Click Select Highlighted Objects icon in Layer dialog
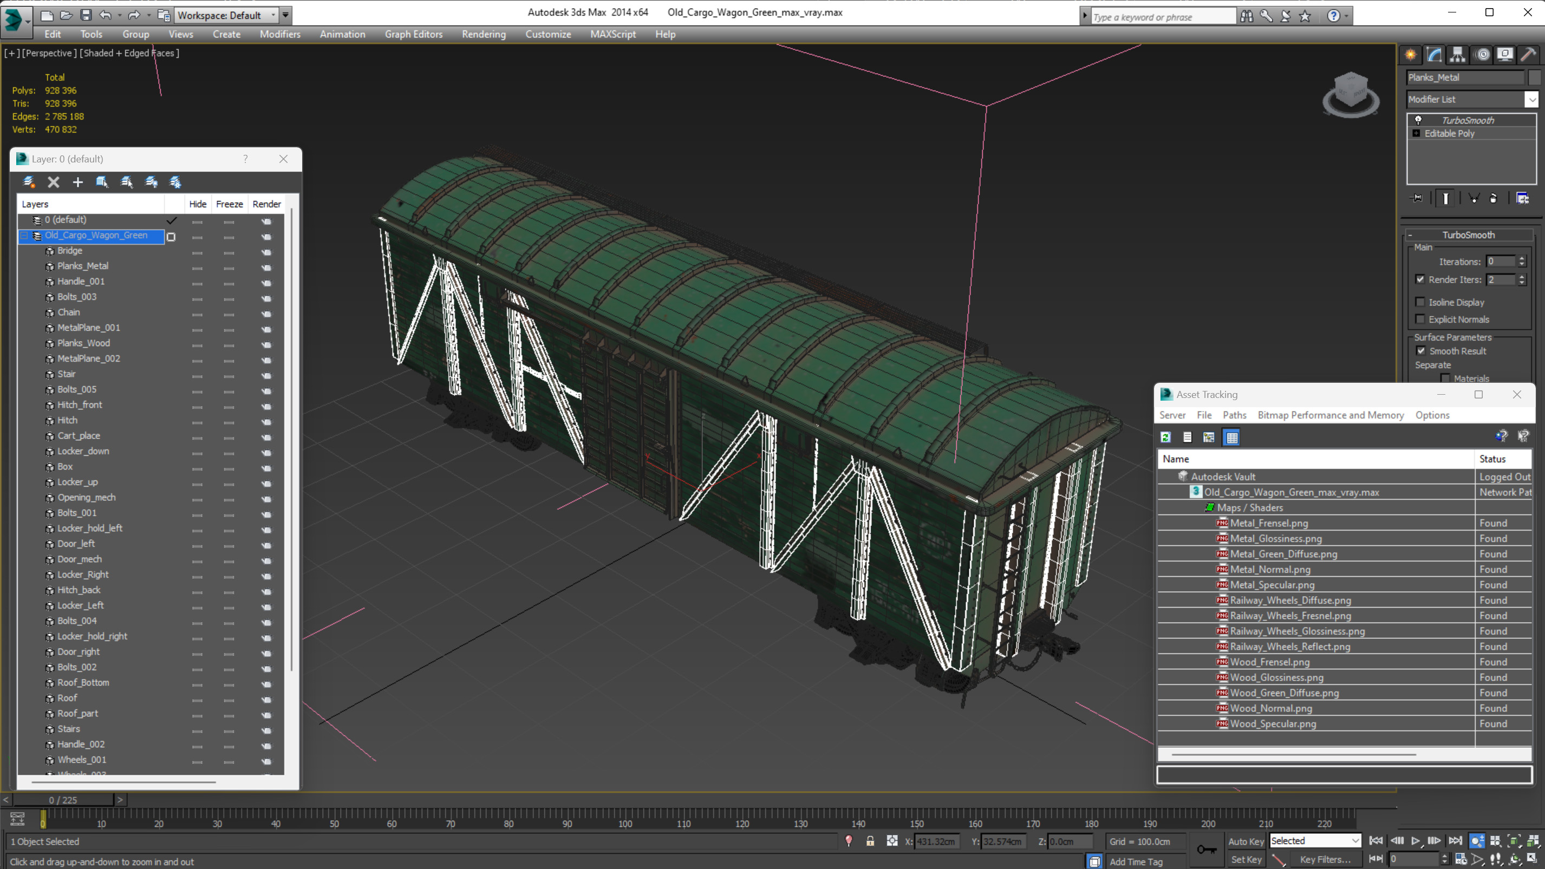The image size is (1545, 869). 102,182
